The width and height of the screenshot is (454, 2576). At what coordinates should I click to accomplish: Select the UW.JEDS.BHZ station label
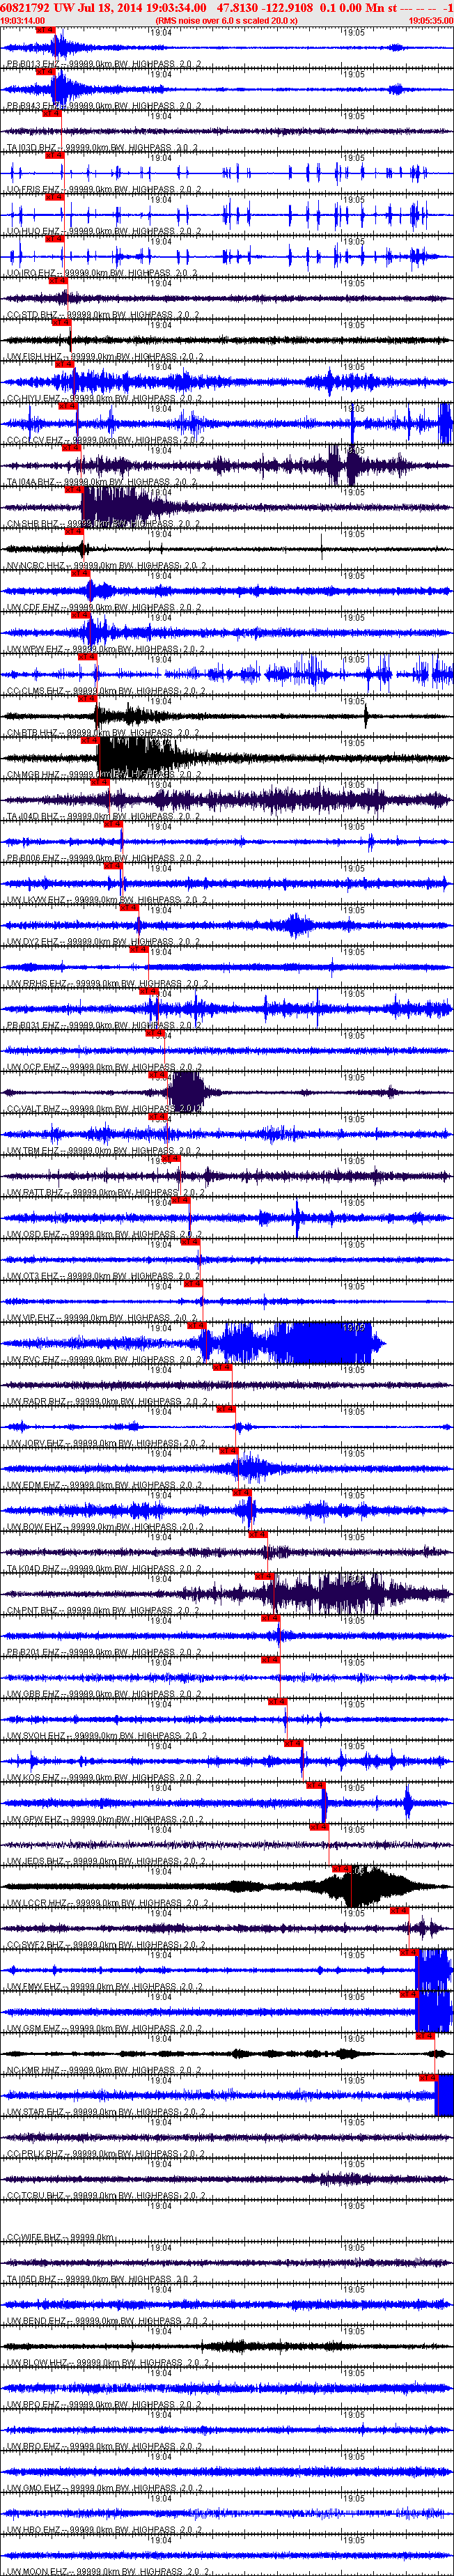[105, 1863]
